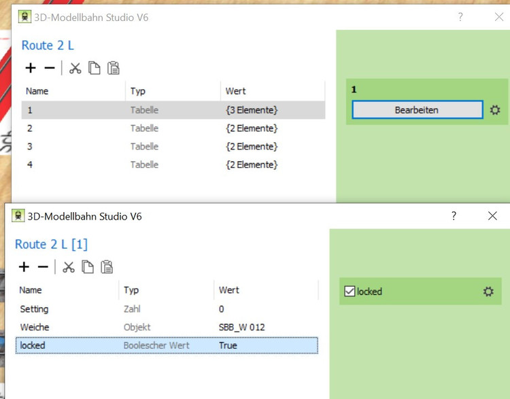The width and height of the screenshot is (510, 399).
Task: Click the paste icon in Route 2 L window
Action: pos(113,68)
